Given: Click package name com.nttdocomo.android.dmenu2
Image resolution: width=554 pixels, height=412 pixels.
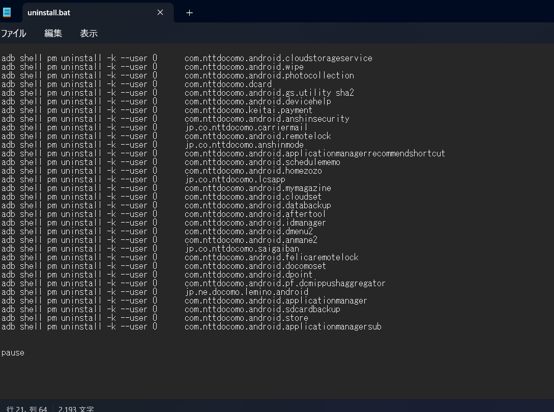Looking at the screenshot, I should 248,231.
